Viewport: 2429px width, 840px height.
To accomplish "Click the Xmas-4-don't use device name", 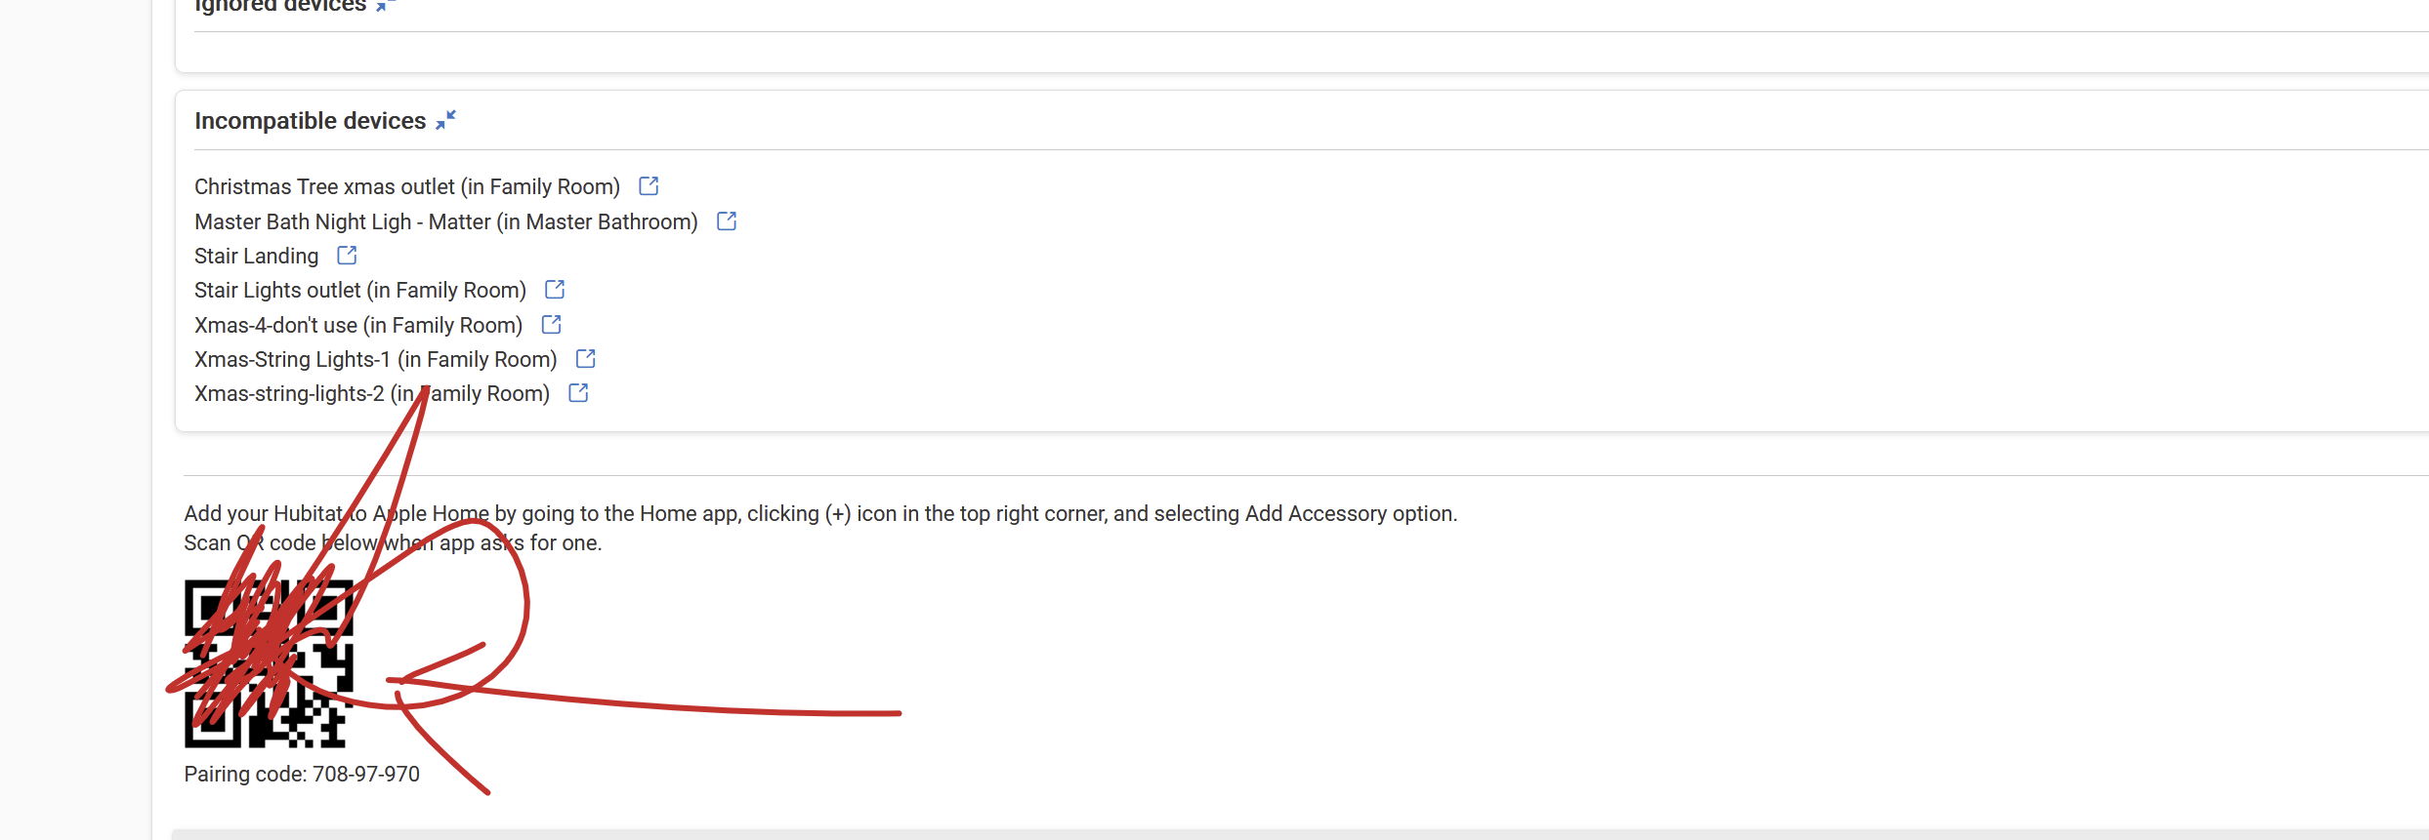I will 357,325.
